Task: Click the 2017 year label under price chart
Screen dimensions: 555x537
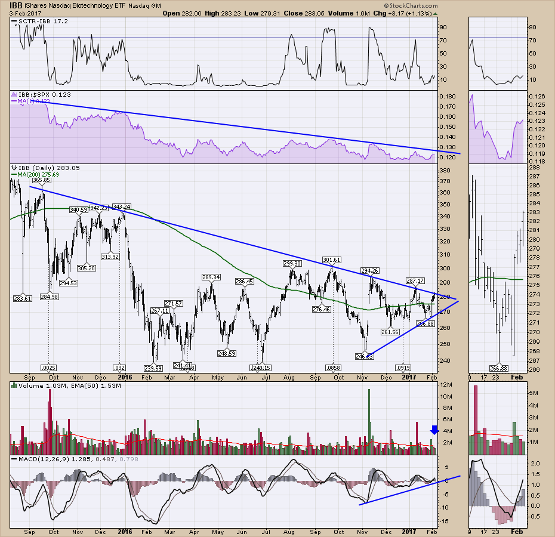Action: pyautogui.click(x=409, y=377)
